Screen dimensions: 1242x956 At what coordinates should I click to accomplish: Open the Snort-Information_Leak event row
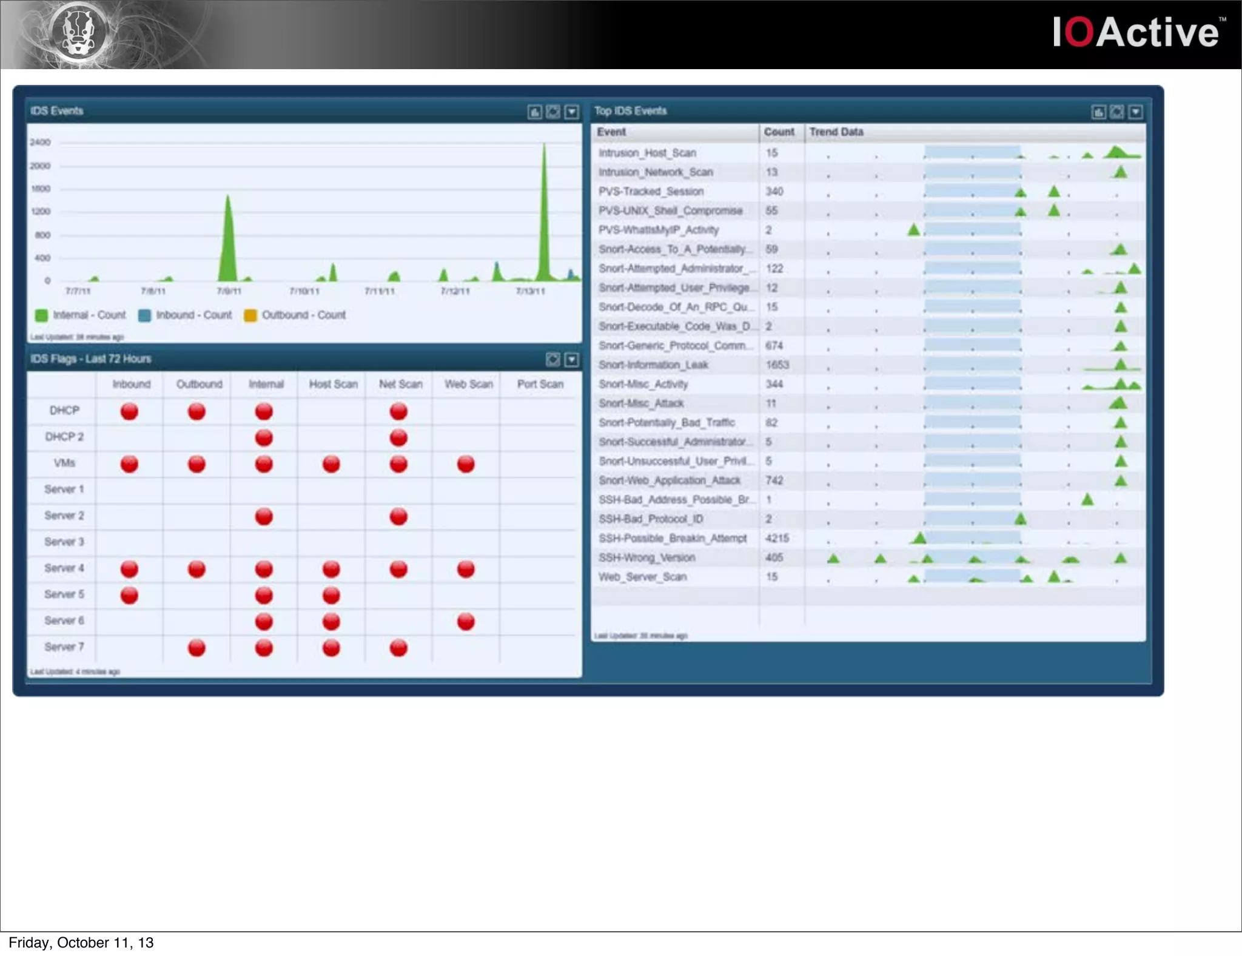653,365
